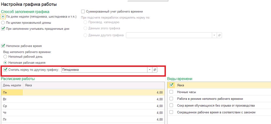This screenshot has height=124, width=271.
Task: Uncheck При заполнении учитывать праздничные дни
Action: 3,29
